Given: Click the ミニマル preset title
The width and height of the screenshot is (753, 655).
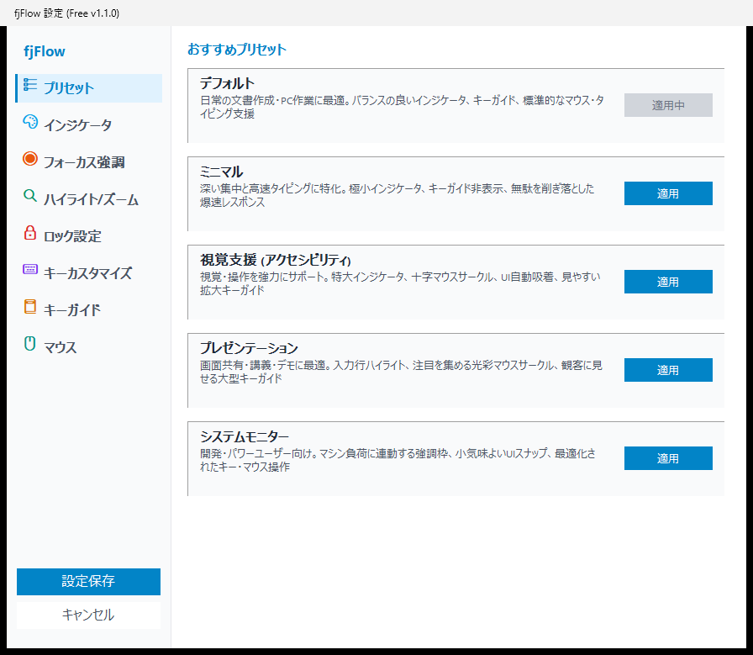Looking at the screenshot, I should [x=221, y=172].
